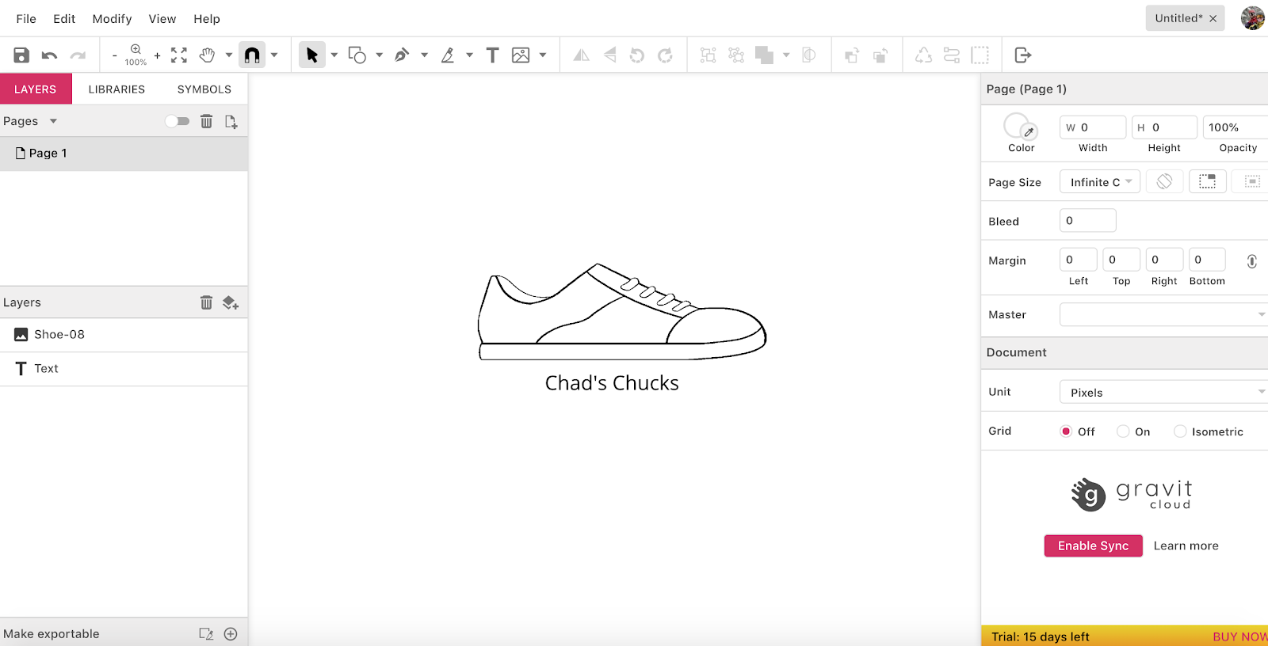The width and height of the screenshot is (1268, 646).
Task: Activate the Hand pan tool
Action: click(x=207, y=55)
